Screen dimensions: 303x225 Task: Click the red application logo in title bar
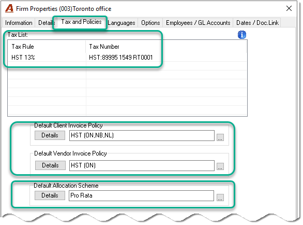[x=9, y=8]
